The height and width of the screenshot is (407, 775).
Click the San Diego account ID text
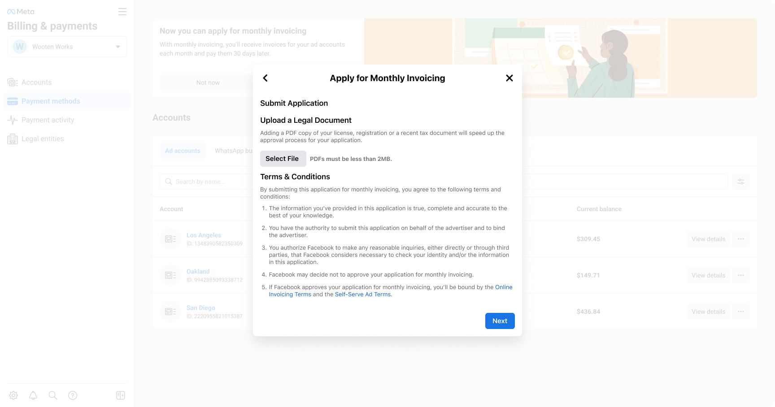point(214,316)
